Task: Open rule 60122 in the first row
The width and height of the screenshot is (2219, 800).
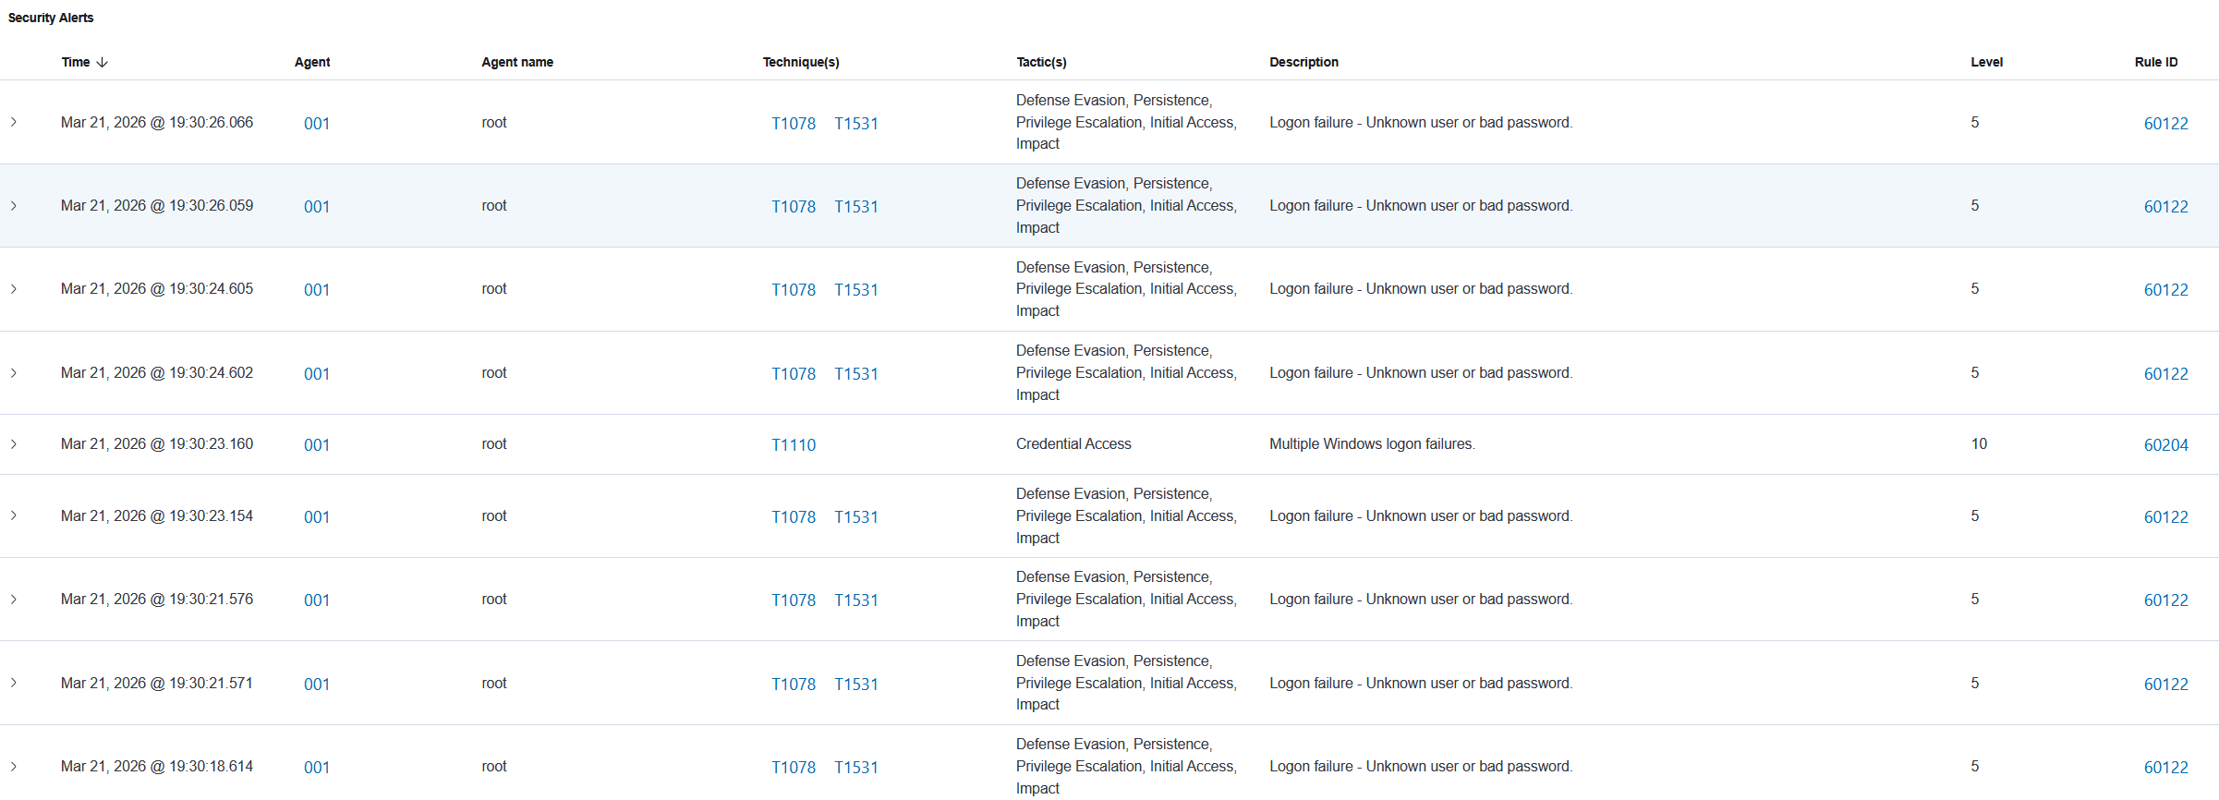Action: pyautogui.click(x=2165, y=124)
